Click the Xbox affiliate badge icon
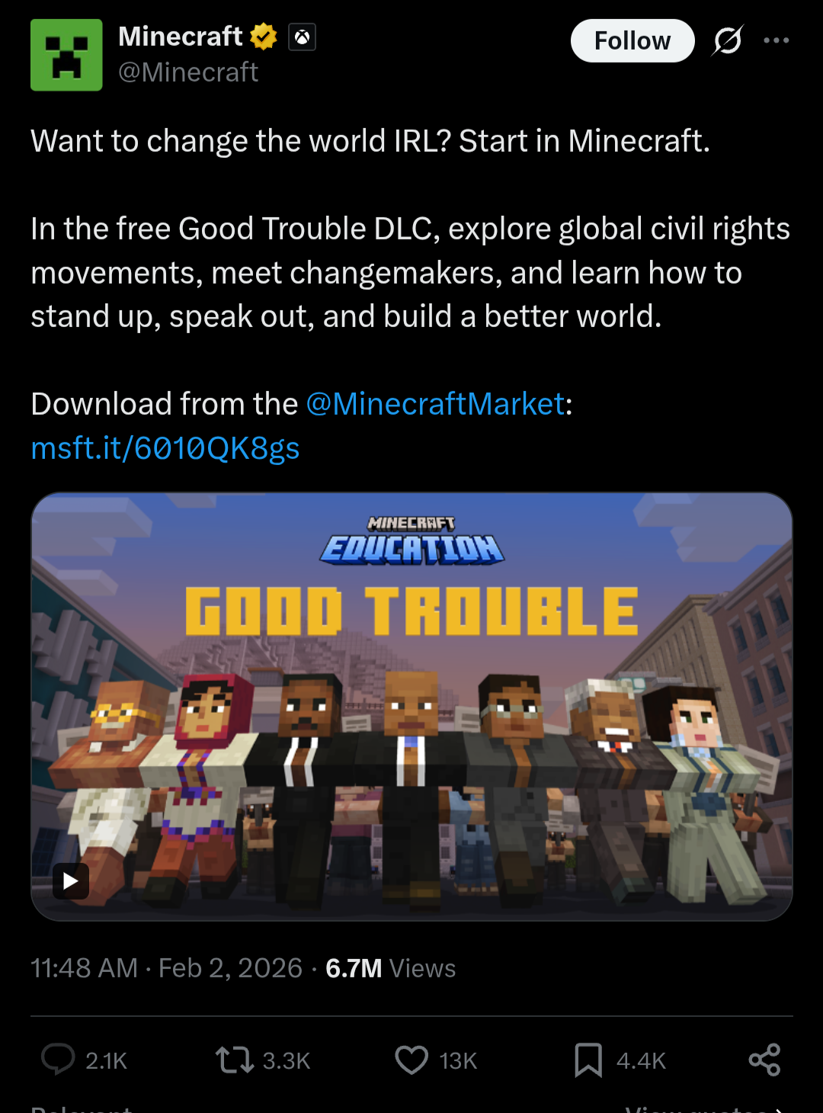This screenshot has height=1113, width=823. pos(302,37)
